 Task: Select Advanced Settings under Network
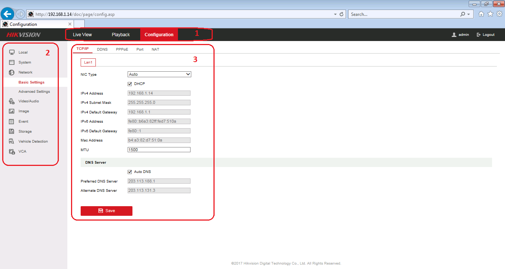coord(34,91)
